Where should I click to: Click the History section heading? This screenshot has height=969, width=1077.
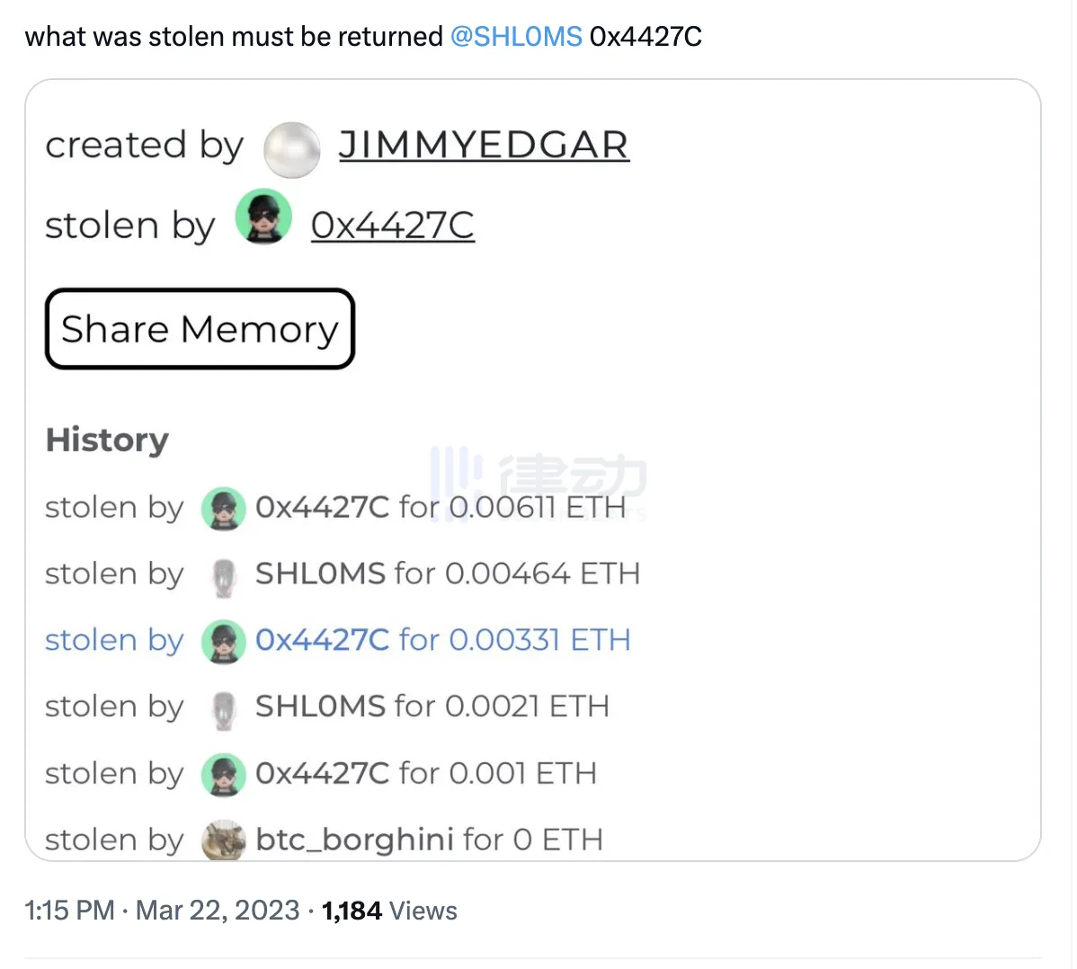[106, 440]
